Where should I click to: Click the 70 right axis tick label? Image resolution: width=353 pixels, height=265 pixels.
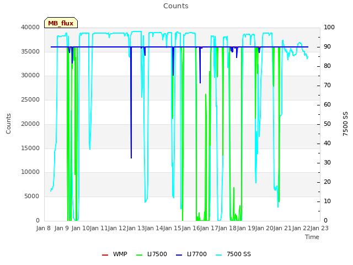[x=327, y=86]
